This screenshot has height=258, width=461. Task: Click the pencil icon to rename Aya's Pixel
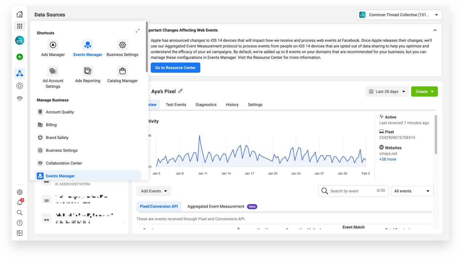click(x=181, y=91)
